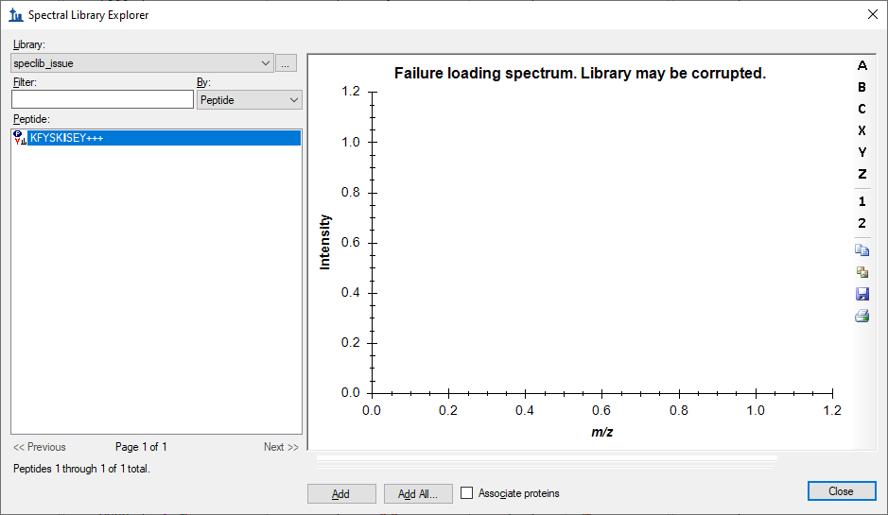Viewport: 888px width, 515px height.
Task: Show charge 2 ions
Action: pyautogui.click(x=862, y=224)
